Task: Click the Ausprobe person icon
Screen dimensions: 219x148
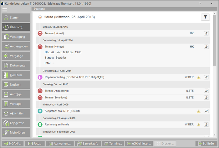Action: pos(40,111)
